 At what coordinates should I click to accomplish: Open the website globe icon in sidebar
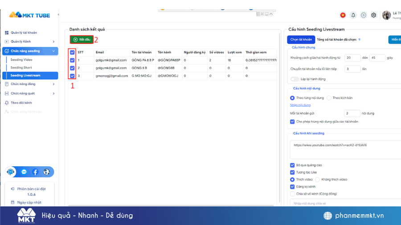pos(46,172)
